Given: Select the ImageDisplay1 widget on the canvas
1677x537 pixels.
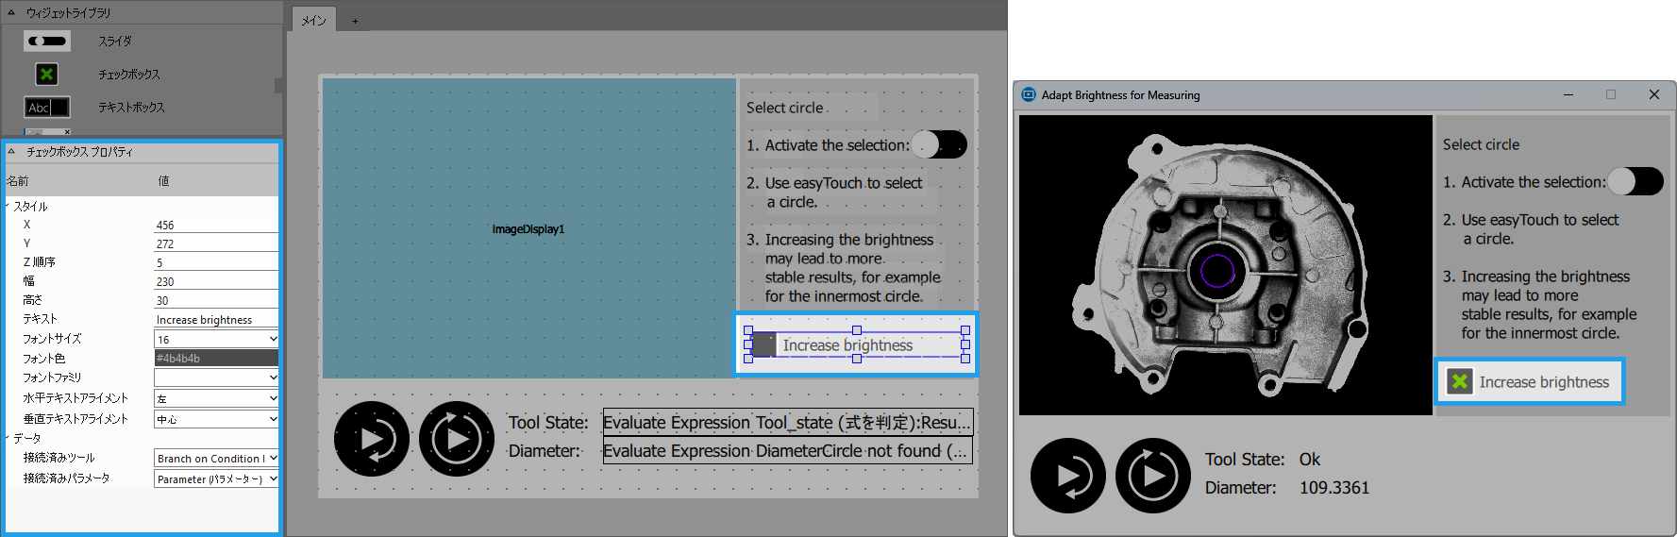Looking at the screenshot, I should (x=528, y=228).
